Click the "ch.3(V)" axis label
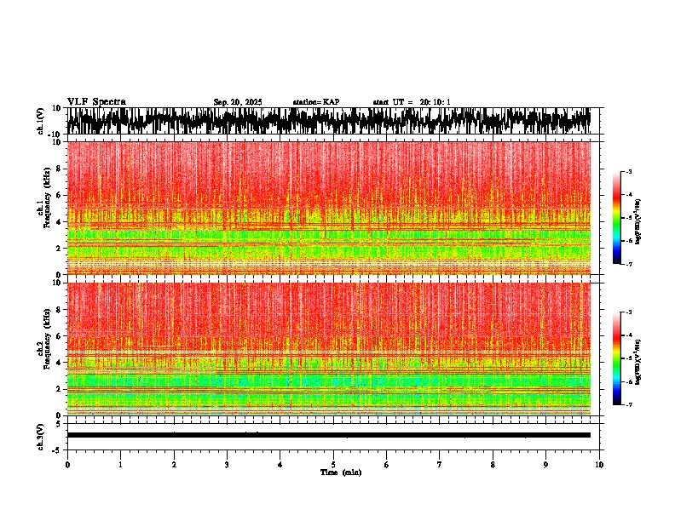675x521 pixels. pyautogui.click(x=41, y=437)
